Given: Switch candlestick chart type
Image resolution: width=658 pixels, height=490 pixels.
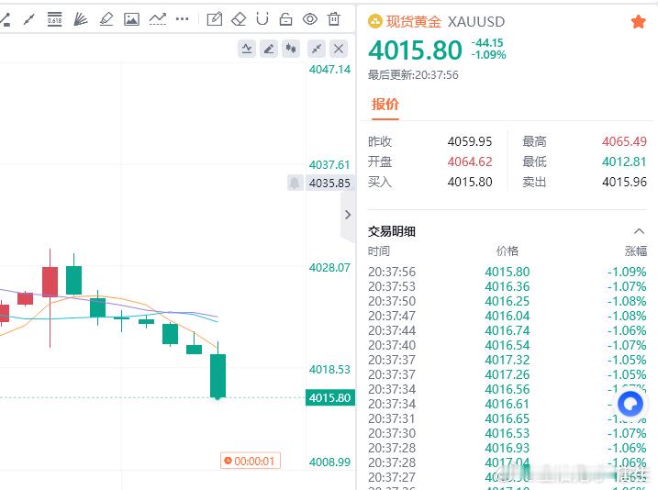Looking at the screenshot, I should pyautogui.click(x=291, y=49).
